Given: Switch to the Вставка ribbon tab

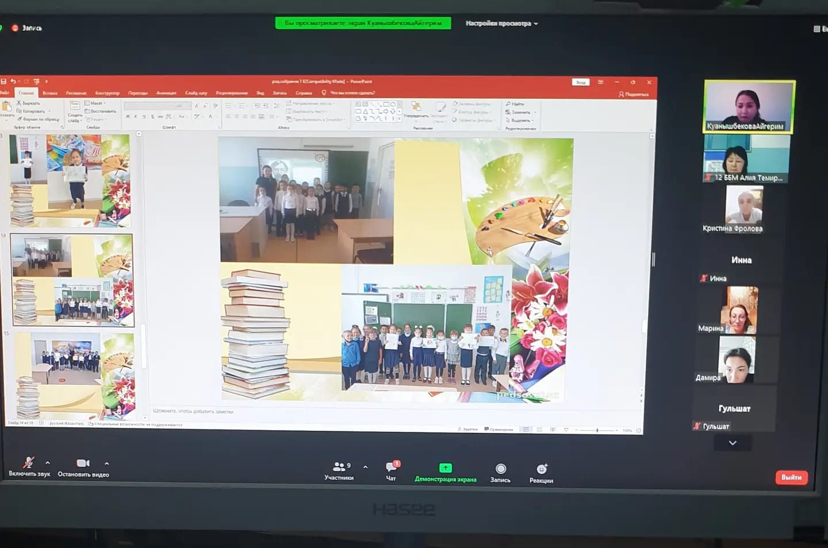Looking at the screenshot, I should (50, 93).
